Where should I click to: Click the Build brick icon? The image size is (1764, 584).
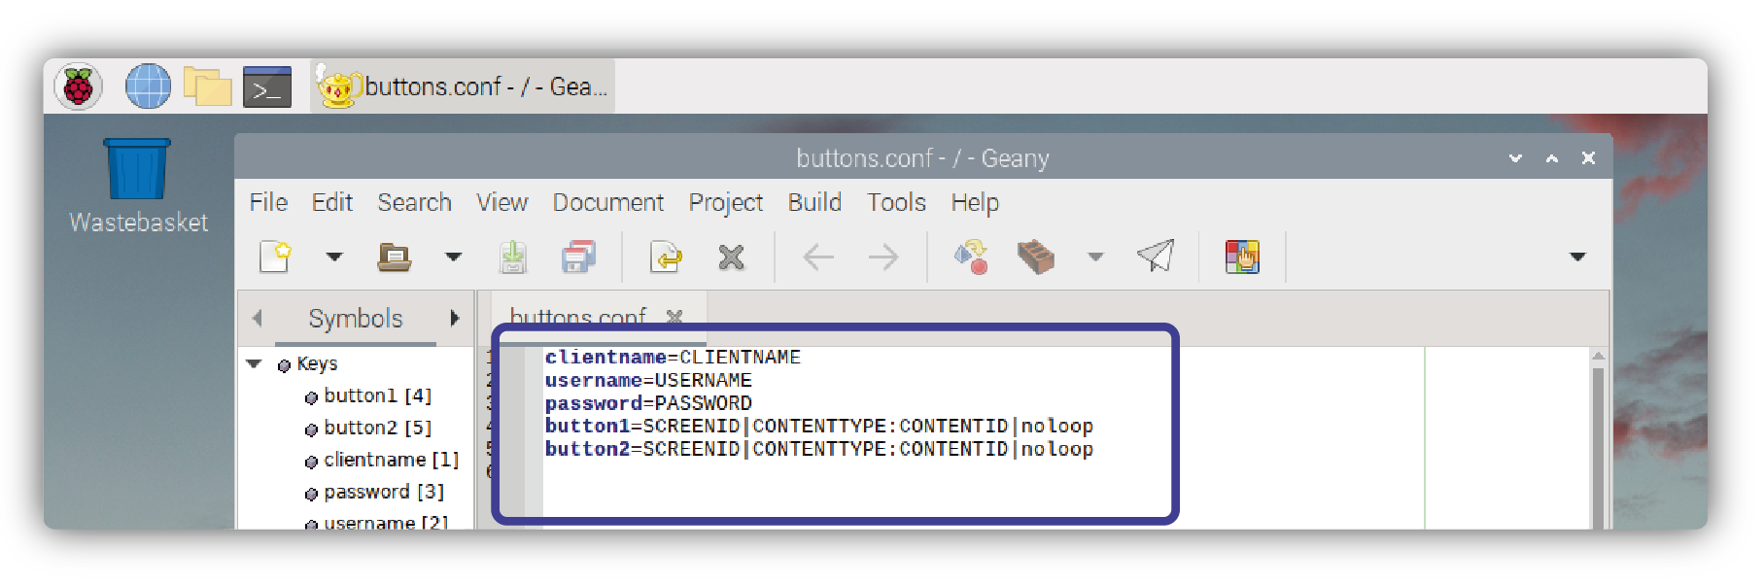pos(1036,257)
